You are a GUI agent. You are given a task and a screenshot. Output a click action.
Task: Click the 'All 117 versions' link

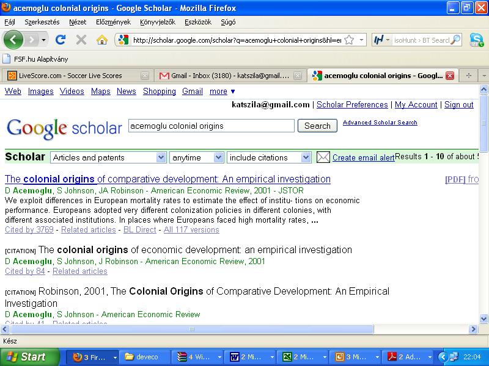pos(191,230)
